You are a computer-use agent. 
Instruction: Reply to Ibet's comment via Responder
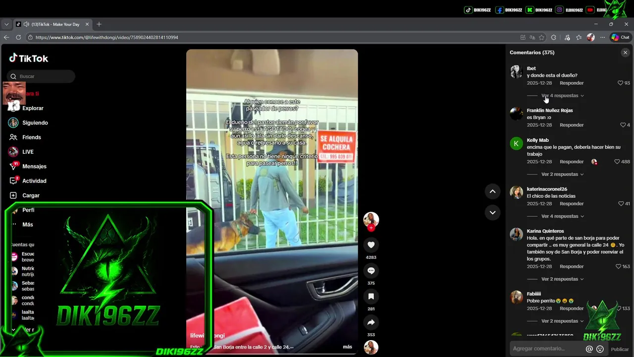pos(572,83)
